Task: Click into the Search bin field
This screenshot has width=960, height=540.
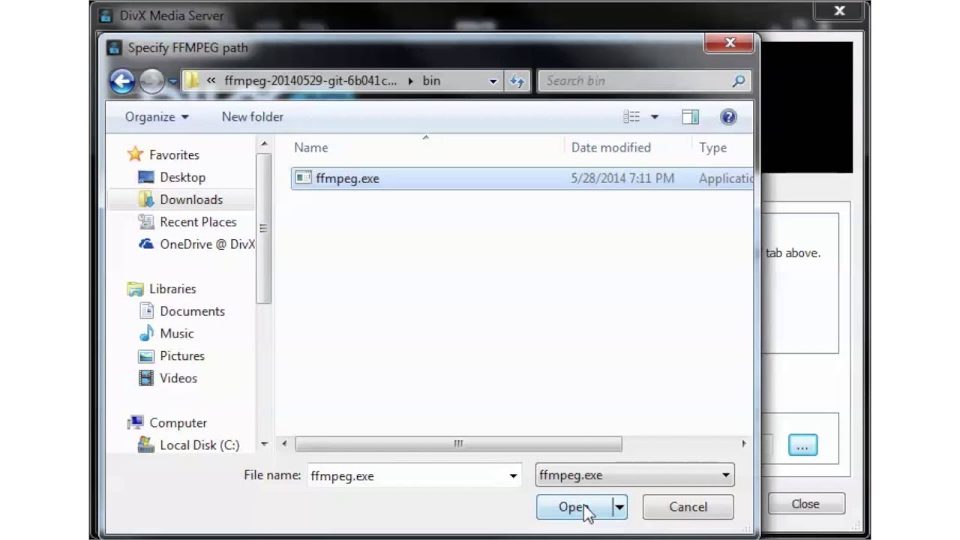Action: coord(634,81)
